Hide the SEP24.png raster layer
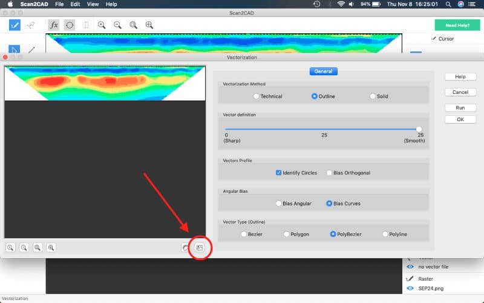 [x=410, y=288]
